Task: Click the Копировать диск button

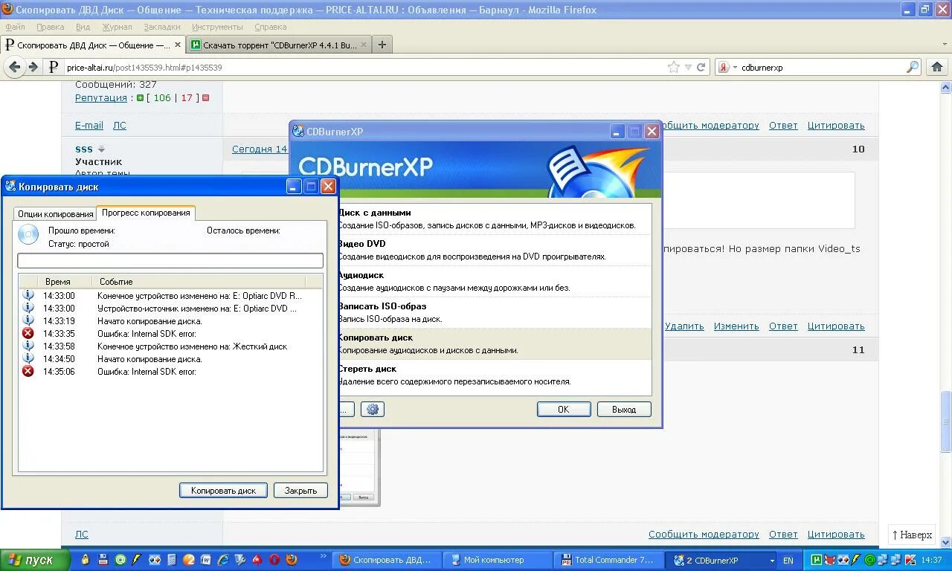Action: (223, 491)
